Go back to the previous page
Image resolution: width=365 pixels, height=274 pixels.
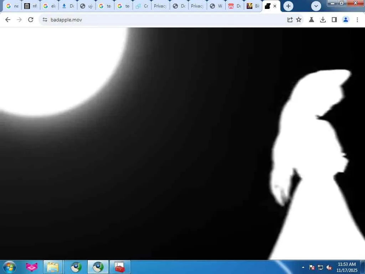click(x=8, y=20)
